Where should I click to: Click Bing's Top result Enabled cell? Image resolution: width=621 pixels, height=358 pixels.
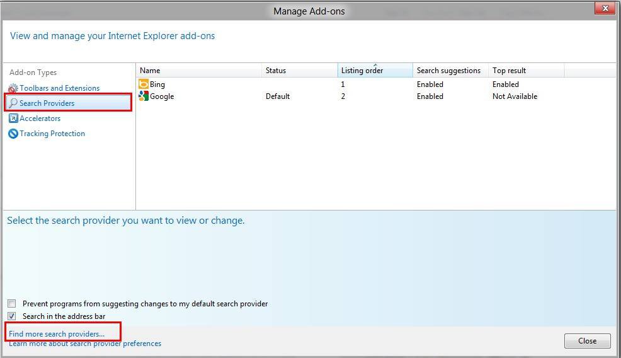point(505,84)
